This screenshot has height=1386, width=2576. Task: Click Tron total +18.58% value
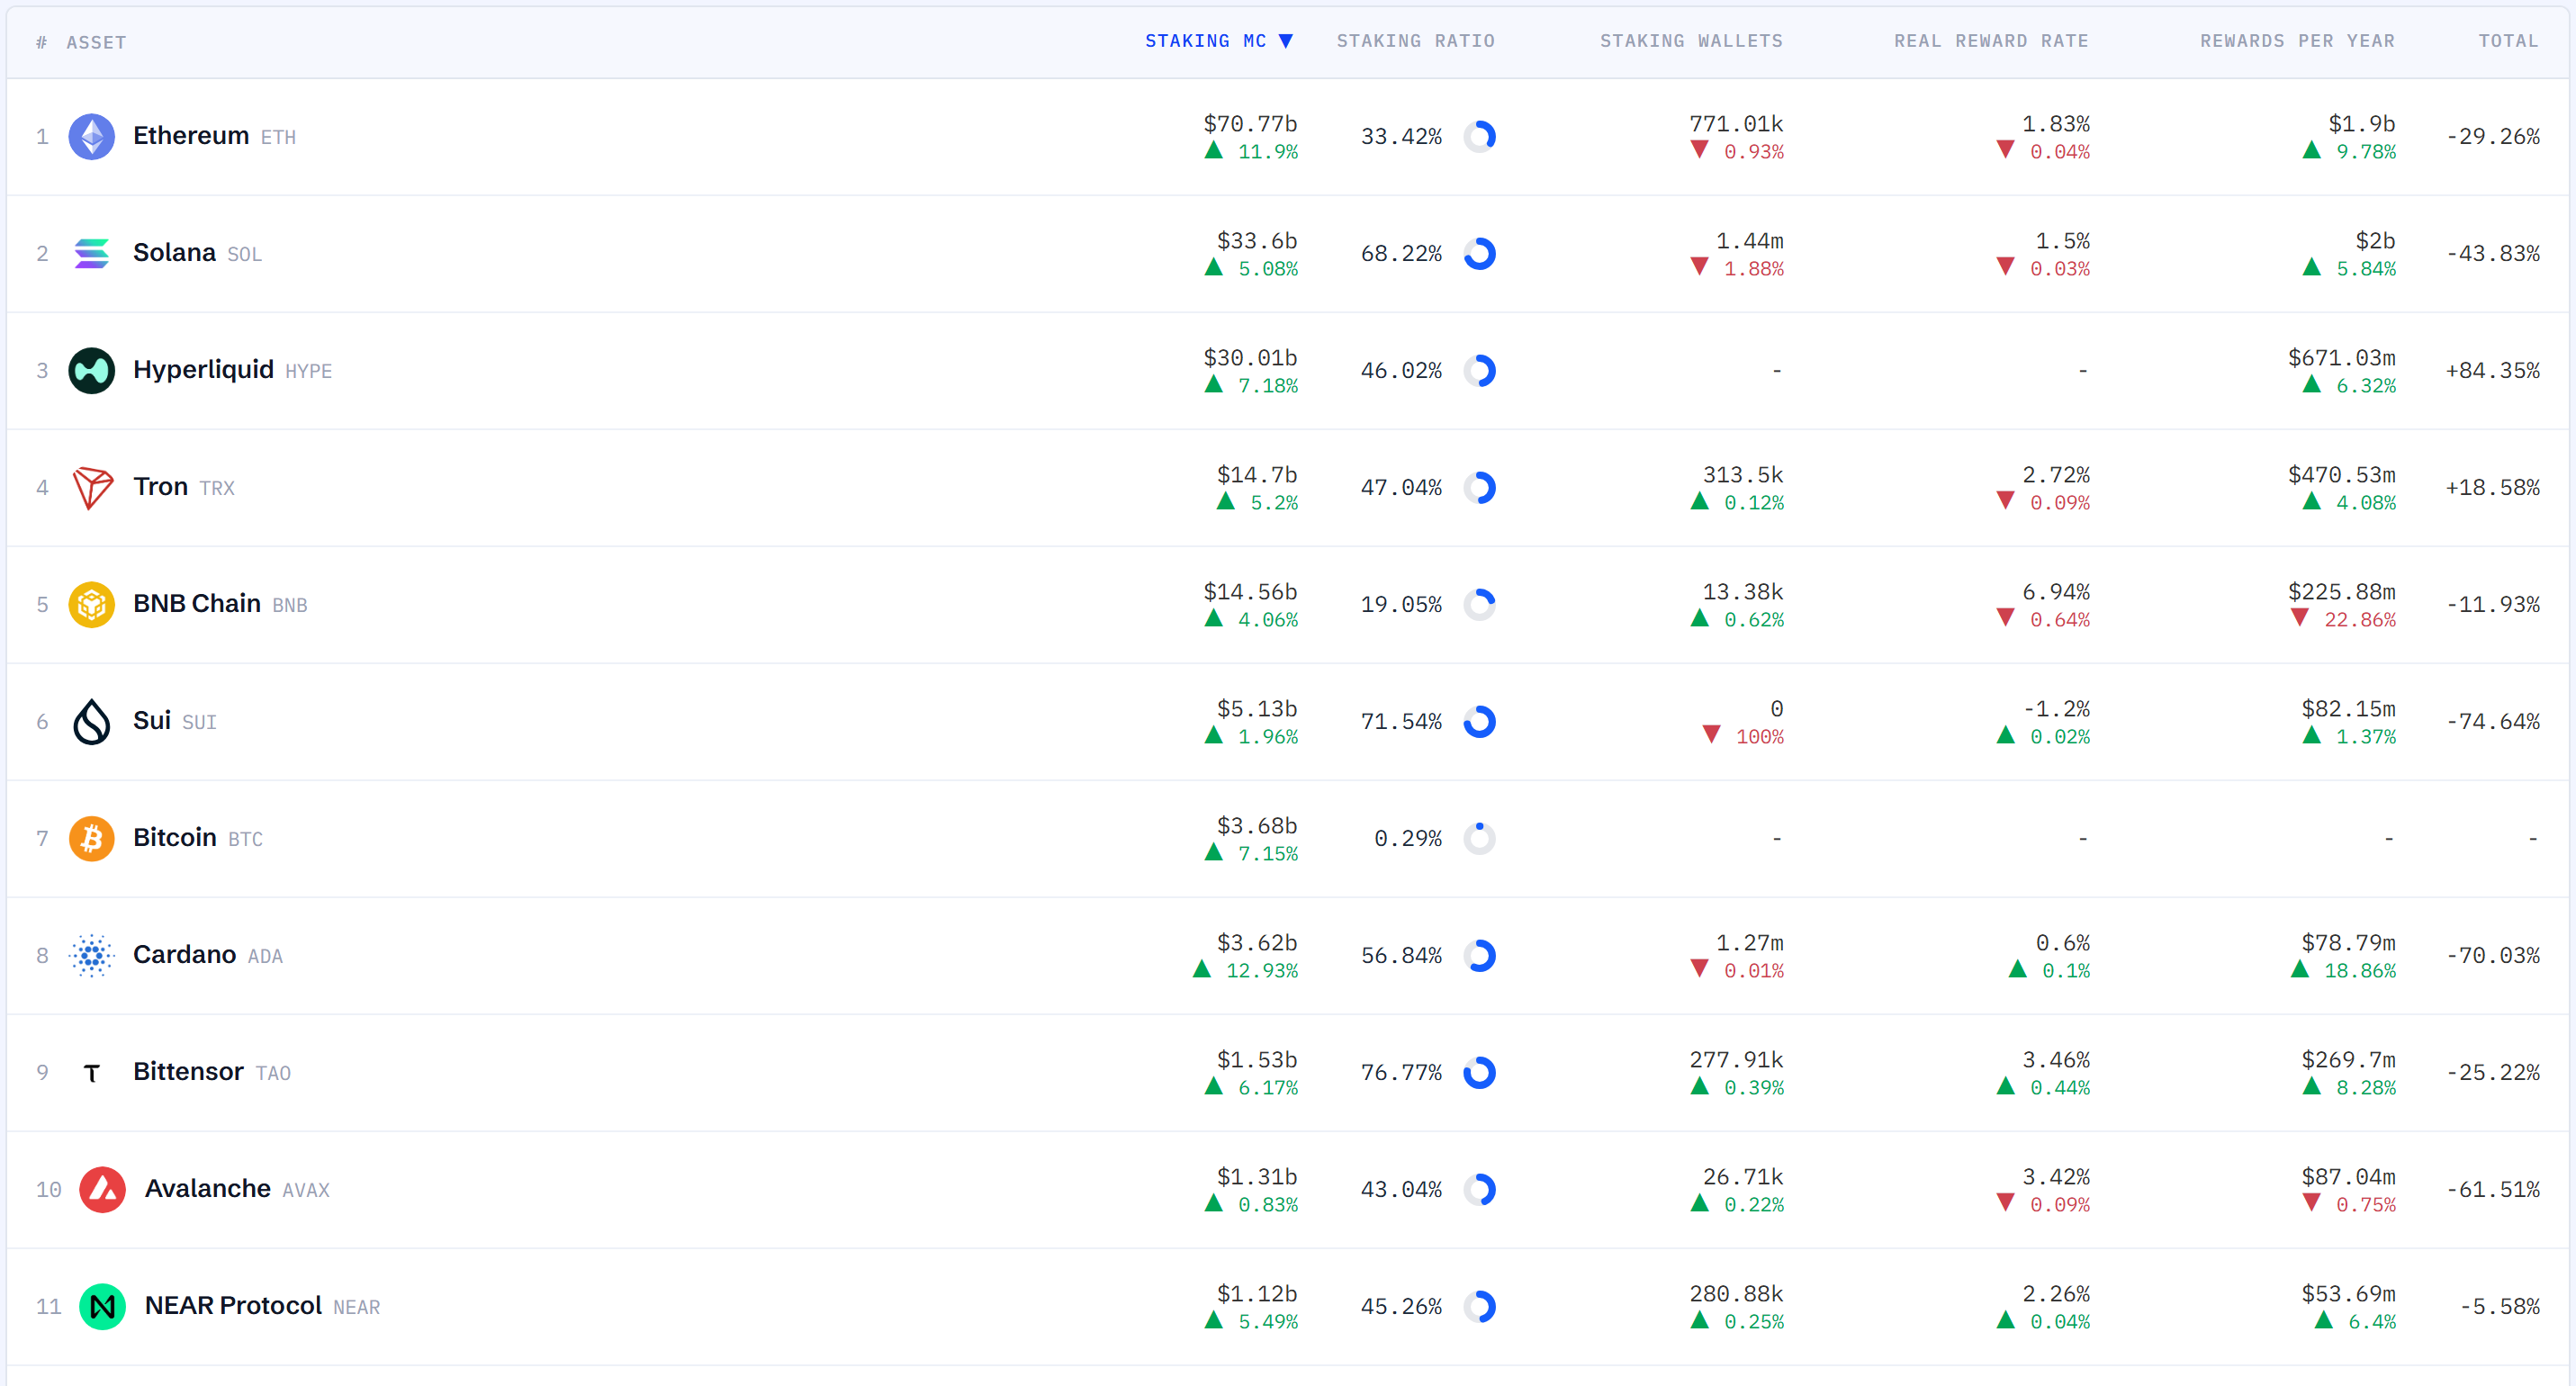coord(2493,487)
